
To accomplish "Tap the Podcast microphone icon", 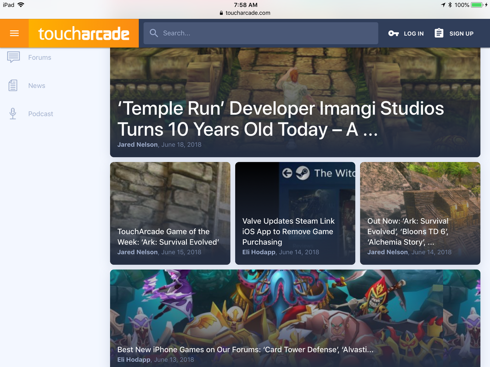I will click(x=13, y=114).
